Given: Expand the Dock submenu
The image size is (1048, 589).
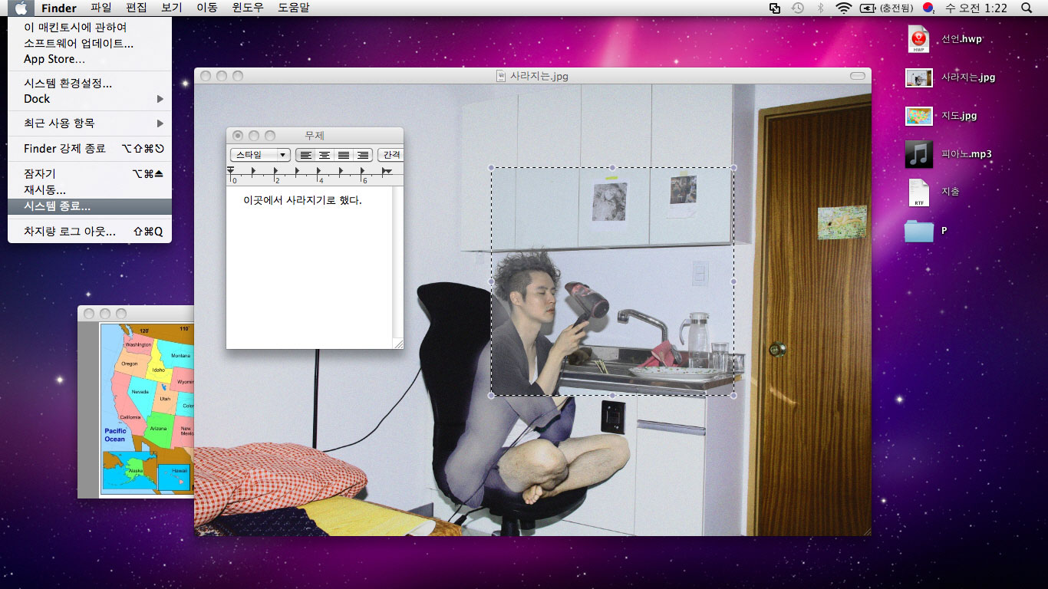Looking at the screenshot, I should [x=90, y=99].
